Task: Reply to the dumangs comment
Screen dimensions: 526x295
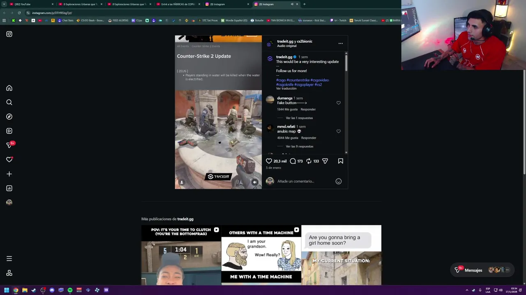Action: click(x=308, y=109)
